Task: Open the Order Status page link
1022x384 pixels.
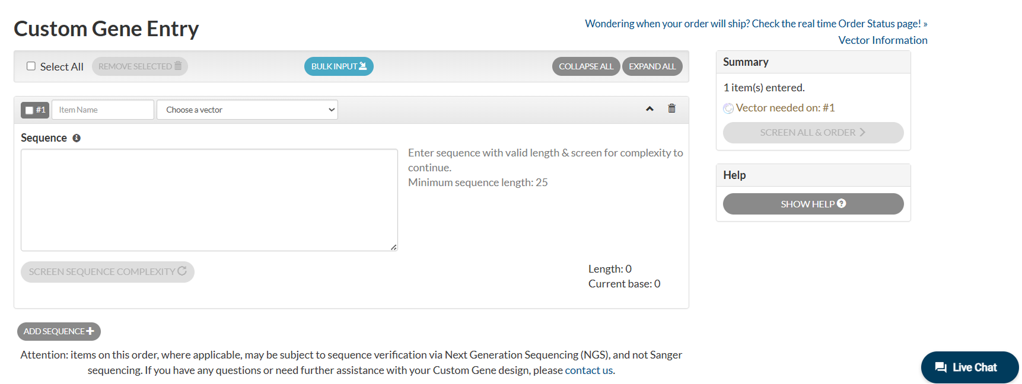Action: [756, 24]
